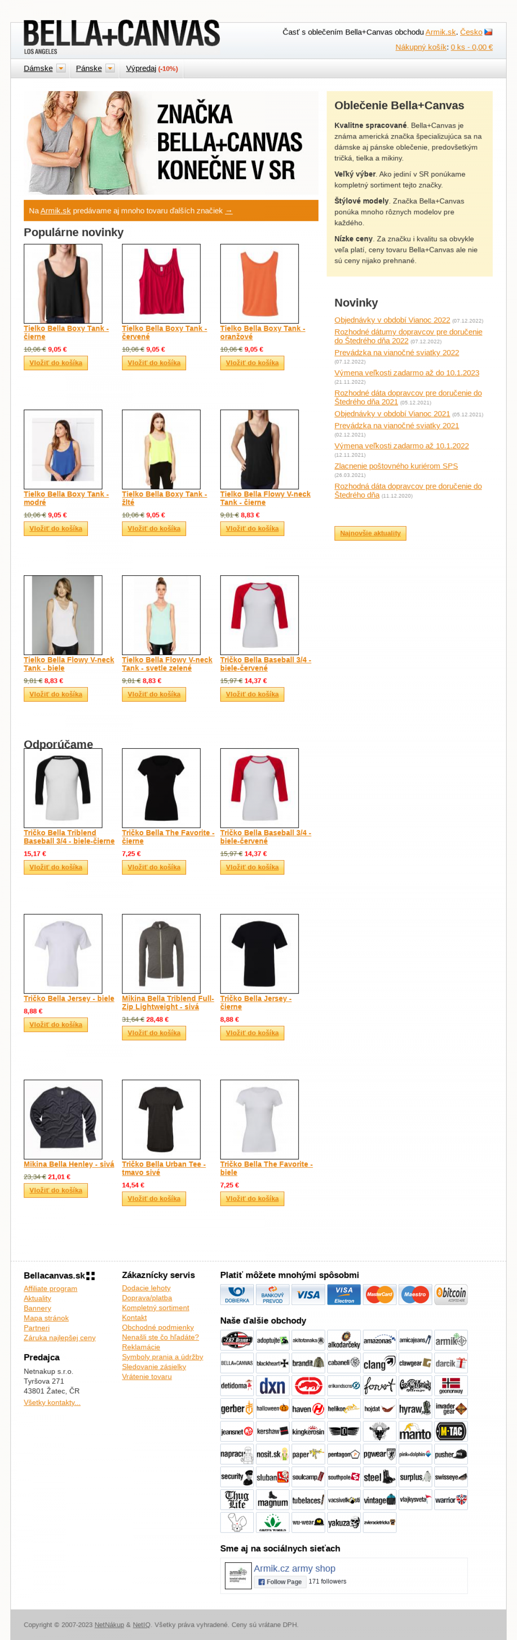This screenshot has width=517, height=1640.
Task: Click the Bitcoin payment icon
Action: pyautogui.click(x=451, y=1294)
